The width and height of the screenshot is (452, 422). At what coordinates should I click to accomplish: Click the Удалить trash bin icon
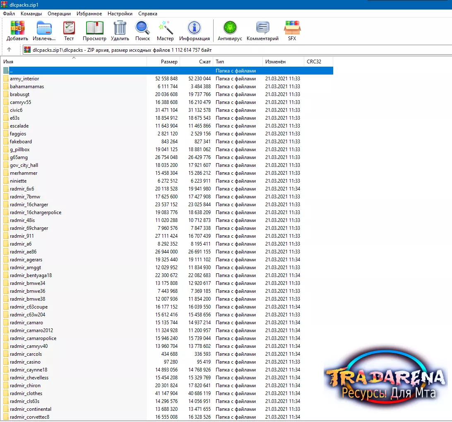click(120, 28)
